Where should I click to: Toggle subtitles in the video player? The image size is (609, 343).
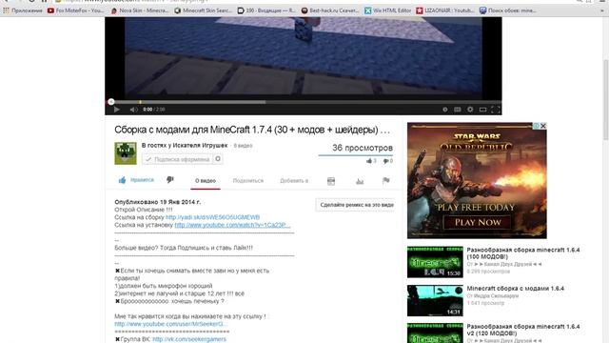point(458,110)
